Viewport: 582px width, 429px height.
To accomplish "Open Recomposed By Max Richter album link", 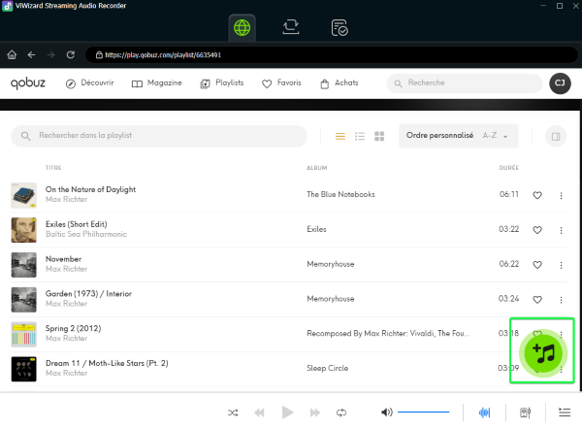I will point(388,333).
